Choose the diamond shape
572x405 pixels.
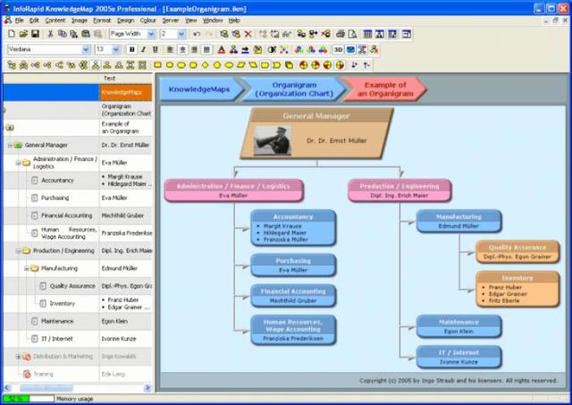[206, 65]
